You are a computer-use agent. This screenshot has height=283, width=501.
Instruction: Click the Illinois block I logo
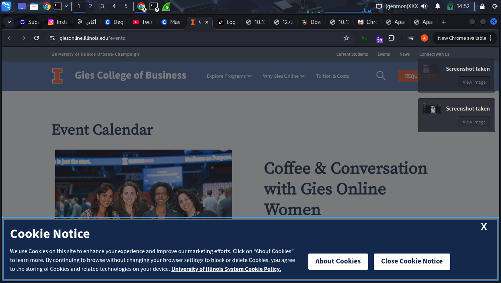[x=57, y=76]
